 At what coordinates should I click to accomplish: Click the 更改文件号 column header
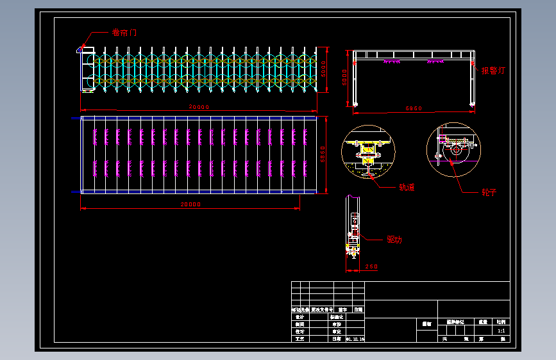coord(322,309)
